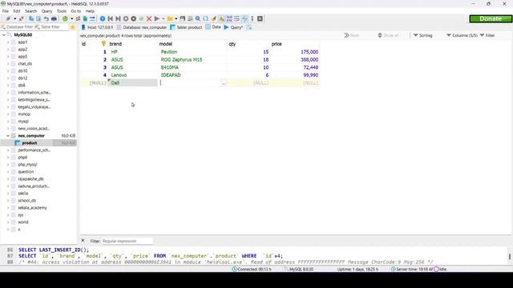Click the Regular expression filter field
The width and height of the screenshot is (513, 288).
[127, 241]
